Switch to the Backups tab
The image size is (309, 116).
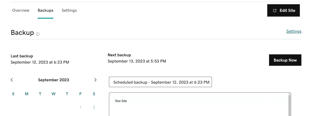(x=45, y=11)
